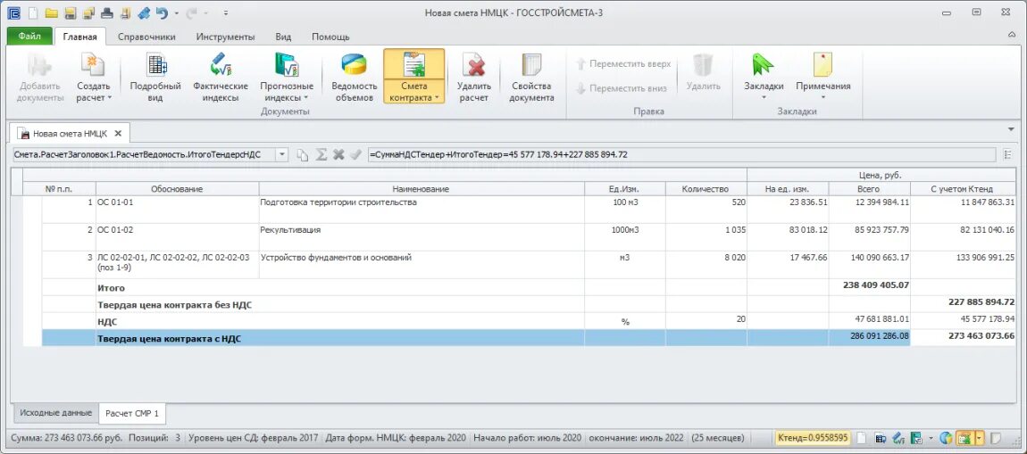The height and width of the screenshot is (454, 1027).
Task: Select the Итого total 238 409 405.07
Action: (x=870, y=287)
